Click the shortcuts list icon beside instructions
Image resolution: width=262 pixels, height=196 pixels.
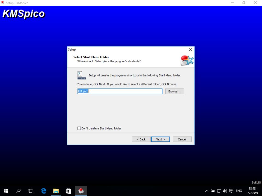(x=82, y=75)
